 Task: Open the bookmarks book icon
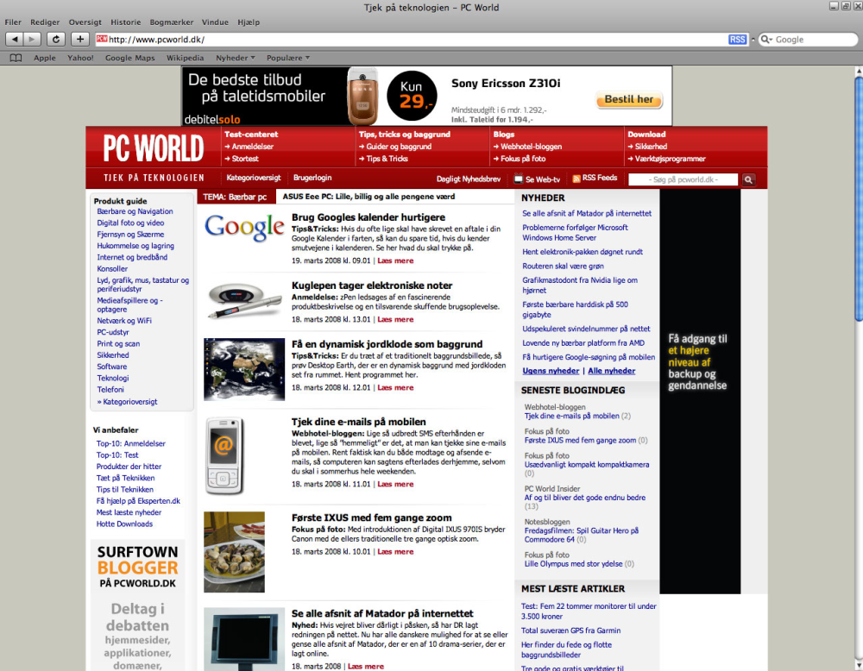tap(16, 58)
